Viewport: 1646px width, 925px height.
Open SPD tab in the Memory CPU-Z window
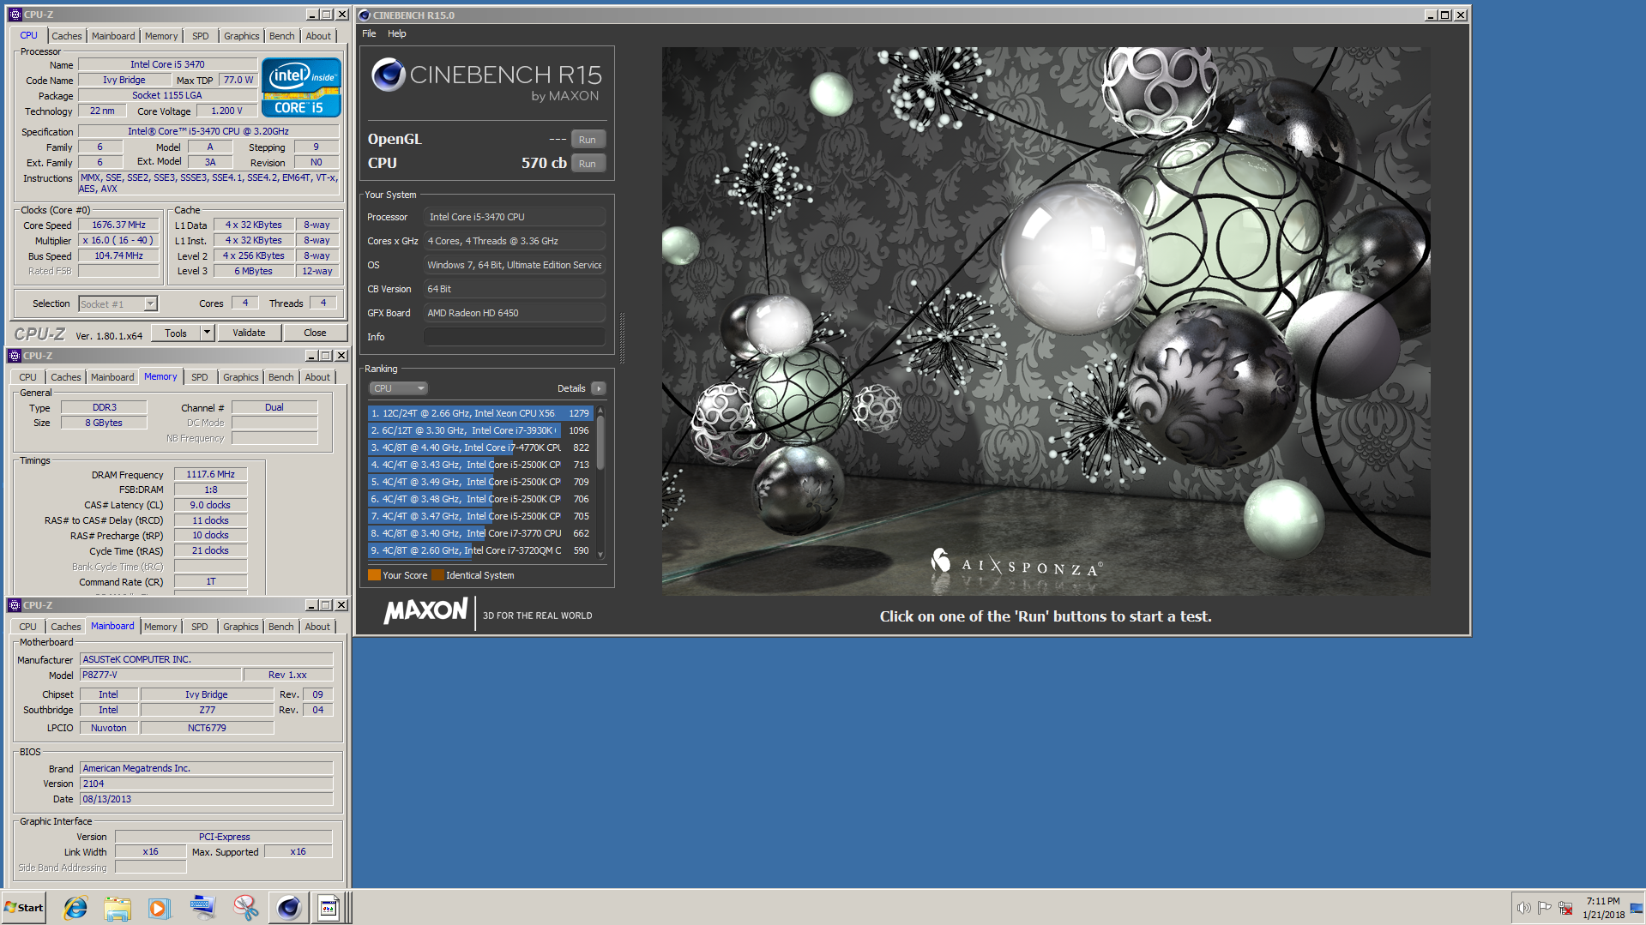199,377
